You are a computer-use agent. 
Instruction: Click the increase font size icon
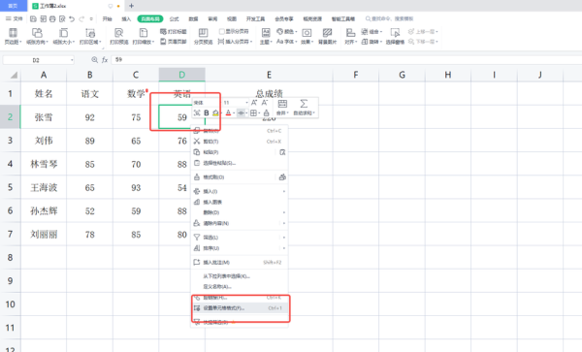pyautogui.click(x=254, y=103)
